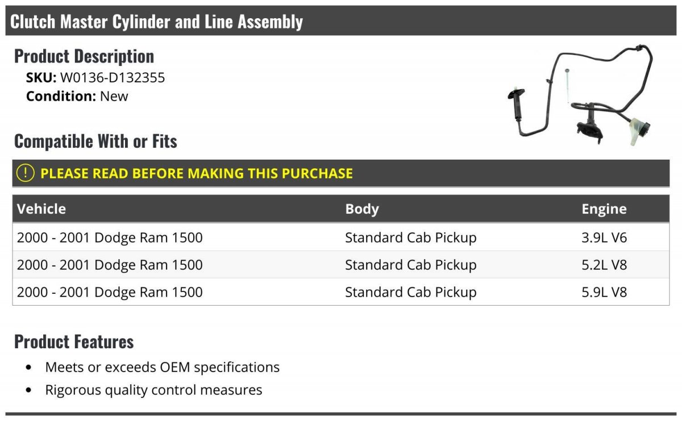Click Meets or exceeds OEM specifications bullet
The width and height of the screenshot is (682, 421).
[162, 367]
